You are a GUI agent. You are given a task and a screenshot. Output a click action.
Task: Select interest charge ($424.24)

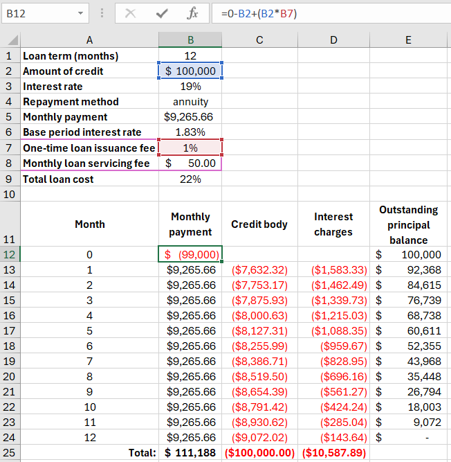(x=333, y=407)
